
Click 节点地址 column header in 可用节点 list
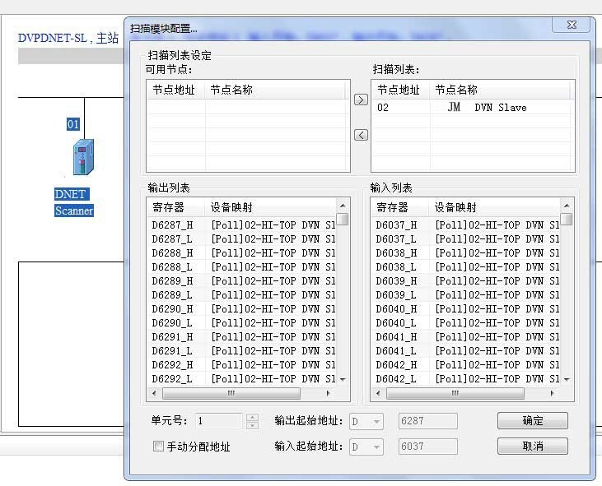175,90
